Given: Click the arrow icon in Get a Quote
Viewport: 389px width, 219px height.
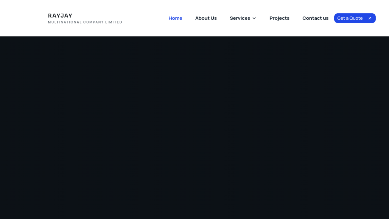Looking at the screenshot, I should (x=370, y=18).
